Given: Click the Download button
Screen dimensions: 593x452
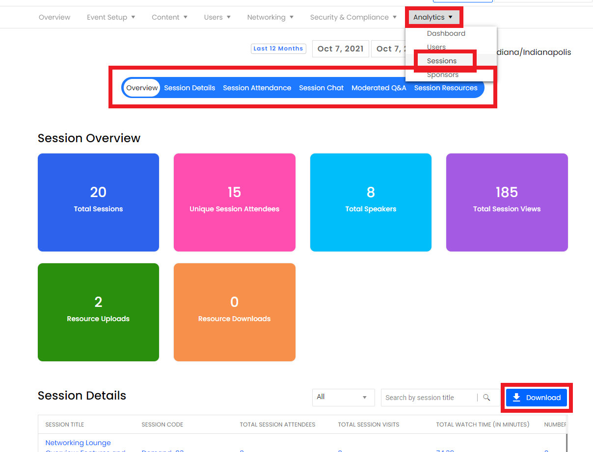Looking at the screenshot, I should (x=537, y=398).
